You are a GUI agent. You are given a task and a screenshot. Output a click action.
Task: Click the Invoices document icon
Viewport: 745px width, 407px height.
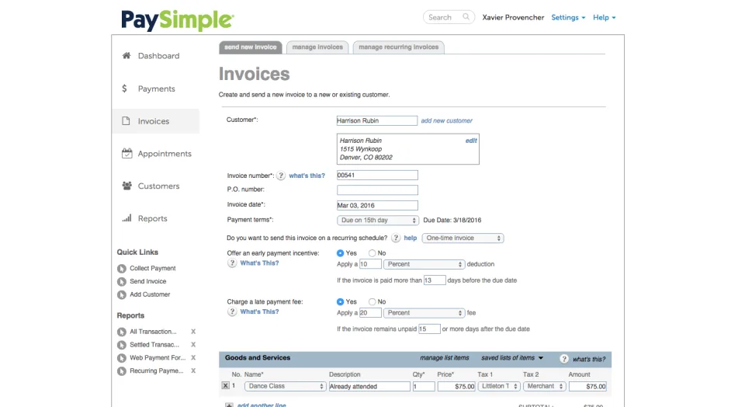[126, 120]
